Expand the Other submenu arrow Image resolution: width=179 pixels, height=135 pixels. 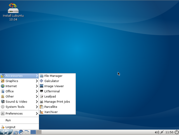click(x=37, y=96)
